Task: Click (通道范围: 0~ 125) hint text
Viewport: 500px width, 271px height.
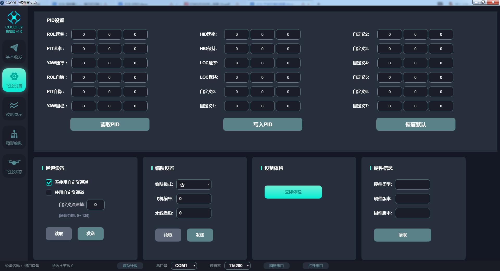Action: 74,216
